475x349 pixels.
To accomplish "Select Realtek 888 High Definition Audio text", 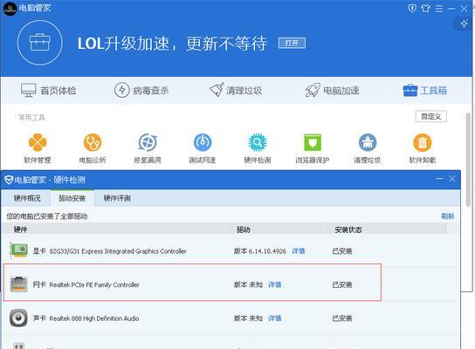I will (94, 318).
